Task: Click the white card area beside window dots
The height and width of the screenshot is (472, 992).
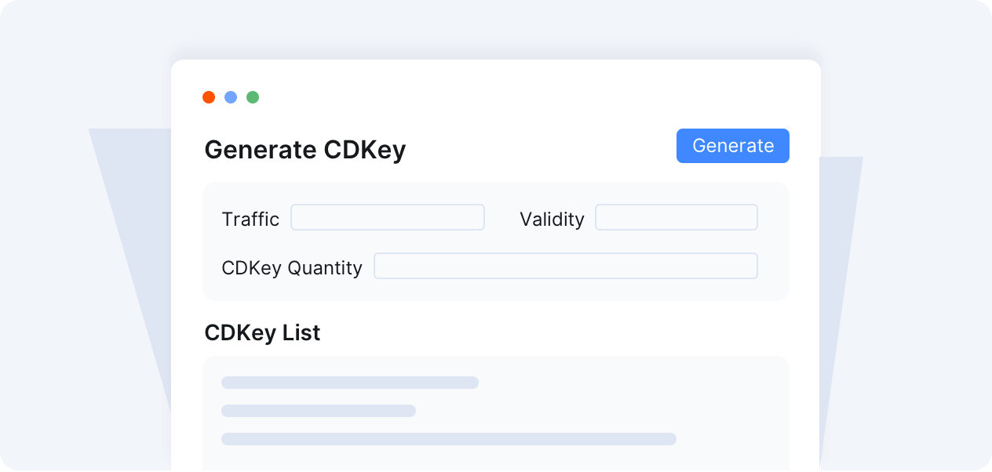Action: 510,97
